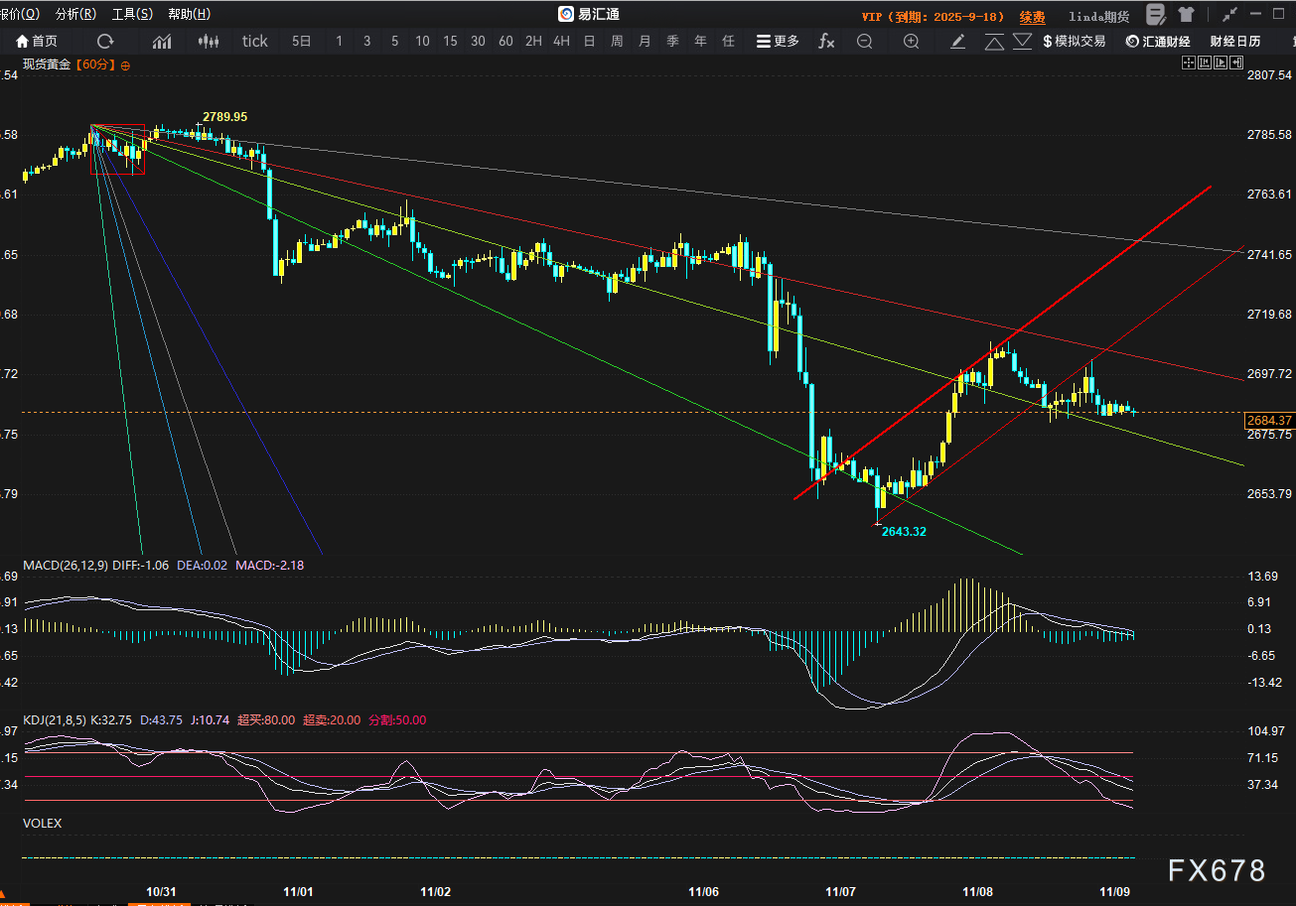Click the upward triangle arrow in toolbar
Image resolution: width=1296 pixels, height=906 pixels.
[994, 41]
